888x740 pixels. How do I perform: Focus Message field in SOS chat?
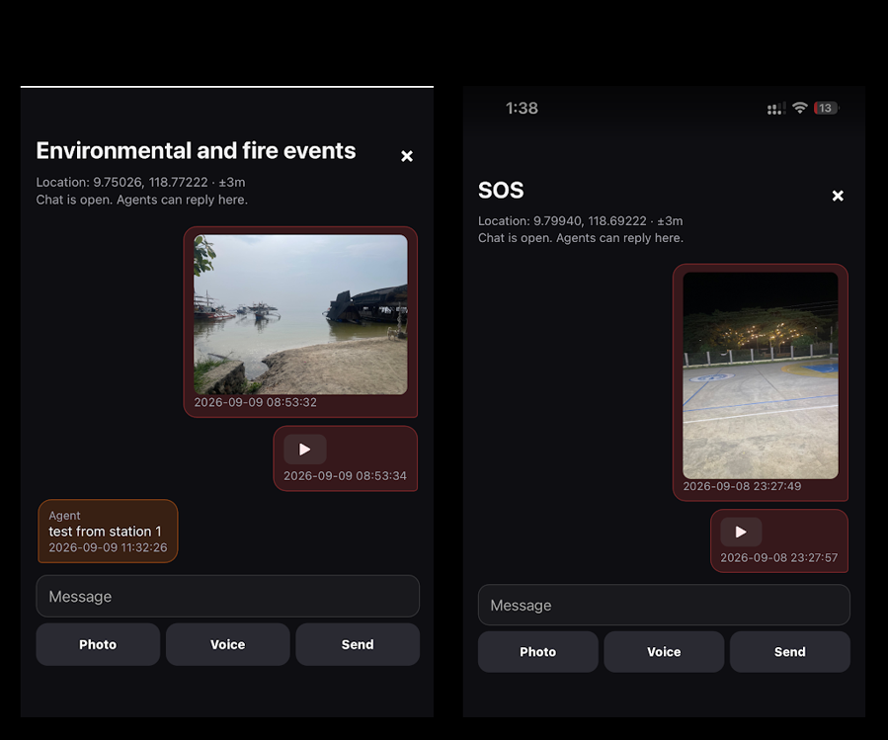coord(664,606)
